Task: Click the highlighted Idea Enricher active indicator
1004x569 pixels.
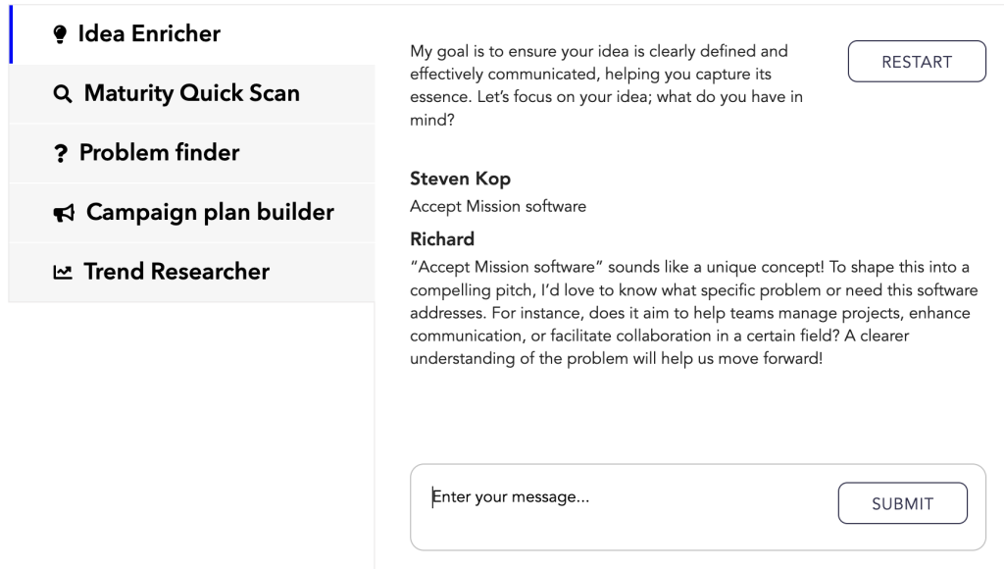Action: pyautogui.click(x=11, y=32)
